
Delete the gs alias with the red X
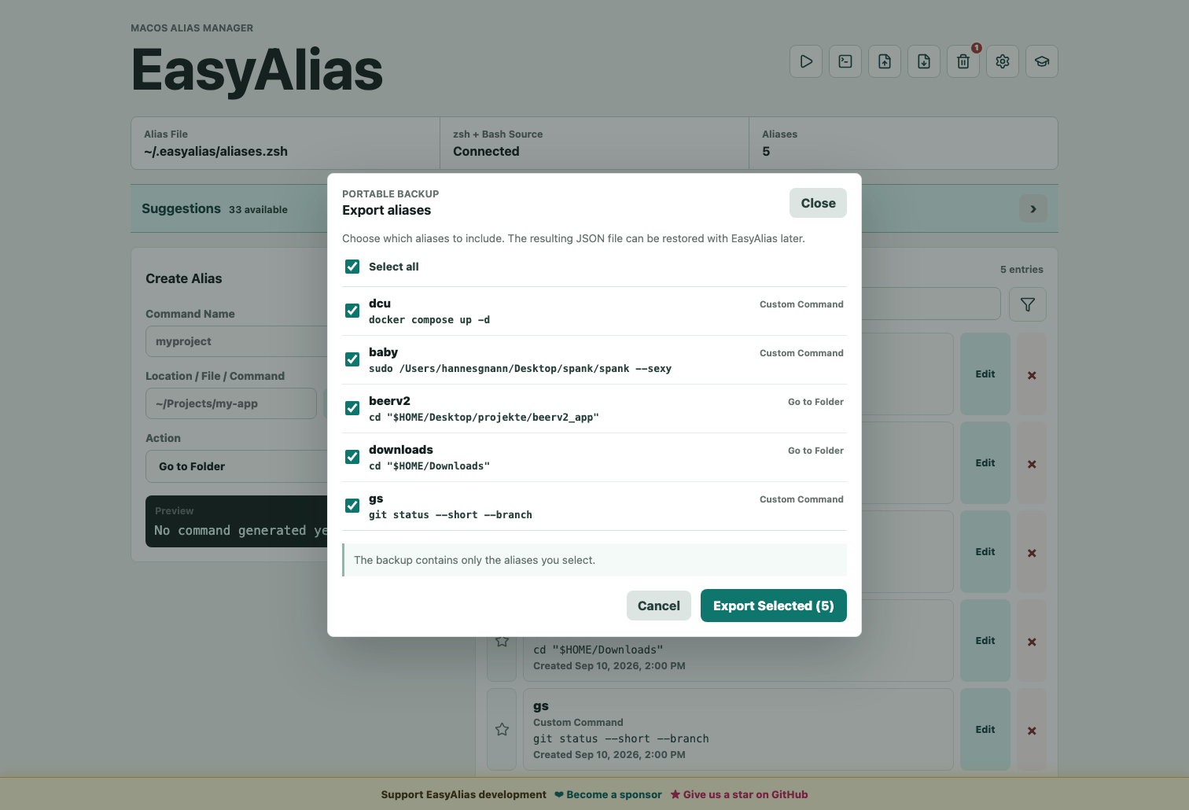coord(1032,731)
